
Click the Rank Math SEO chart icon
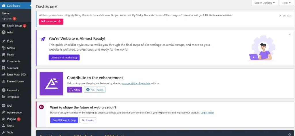[x=3, y=74]
